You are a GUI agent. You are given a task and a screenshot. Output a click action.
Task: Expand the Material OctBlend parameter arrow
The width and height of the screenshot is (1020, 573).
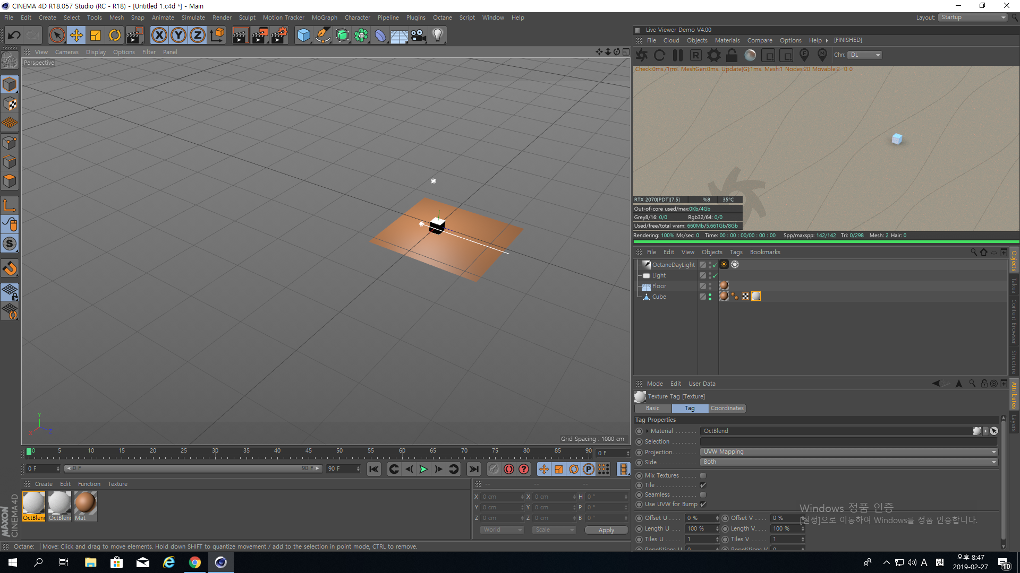pyautogui.click(x=647, y=431)
